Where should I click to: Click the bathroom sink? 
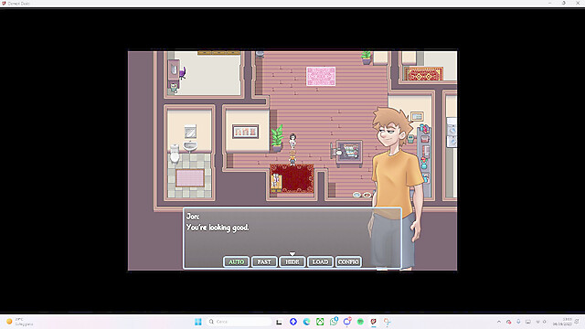pyautogui.click(x=190, y=145)
